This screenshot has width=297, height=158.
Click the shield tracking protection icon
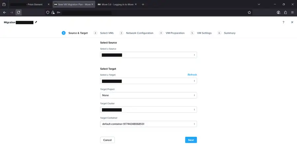click(x=48, y=12)
